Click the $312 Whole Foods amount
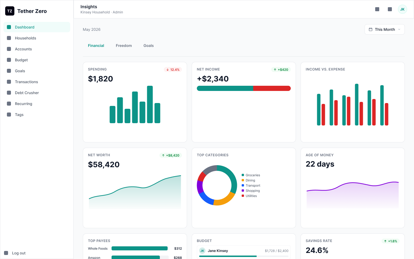 point(178,248)
